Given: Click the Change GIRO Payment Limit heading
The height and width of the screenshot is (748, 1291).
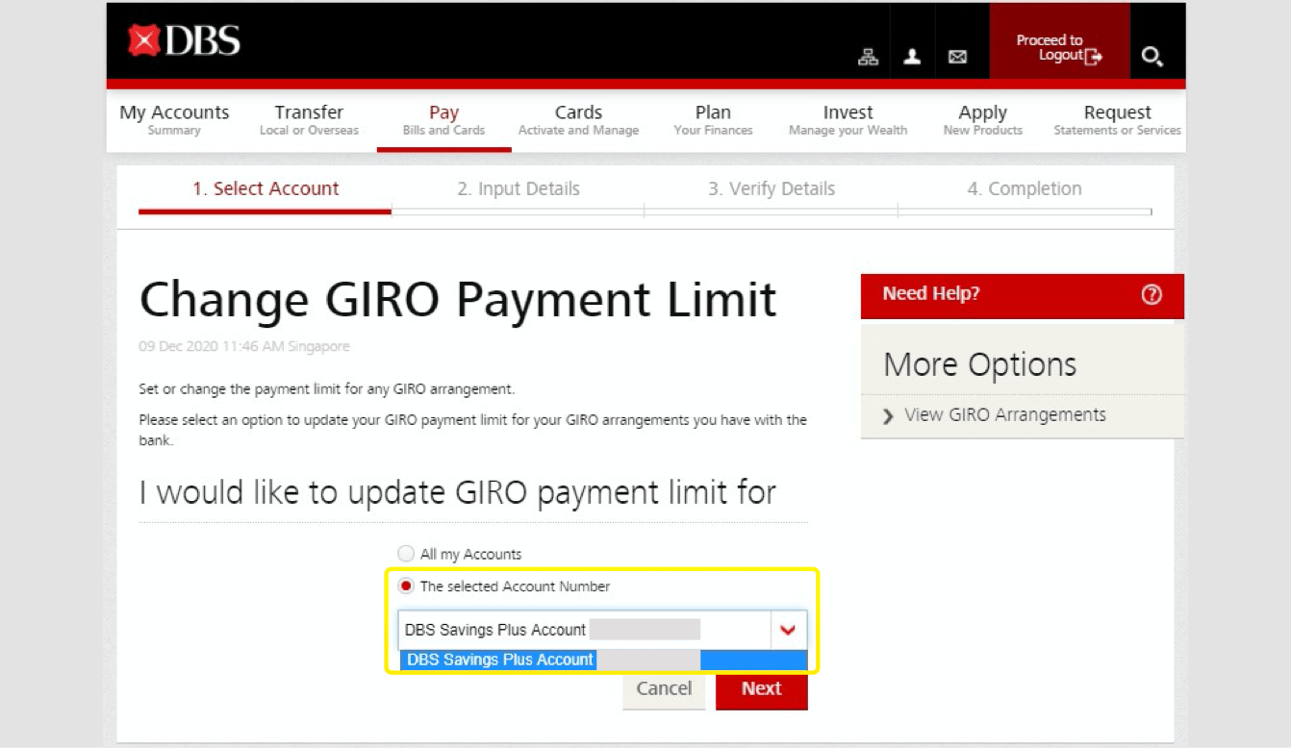Looking at the screenshot, I should coord(458,299).
